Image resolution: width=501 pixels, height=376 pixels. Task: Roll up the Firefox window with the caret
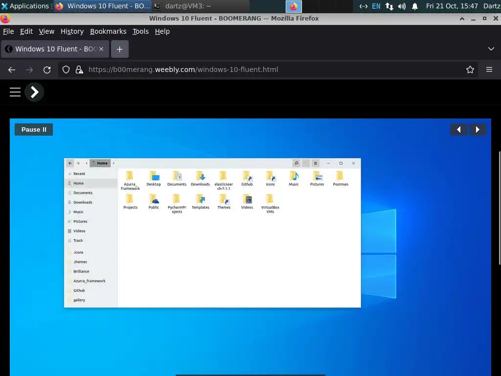462,19
